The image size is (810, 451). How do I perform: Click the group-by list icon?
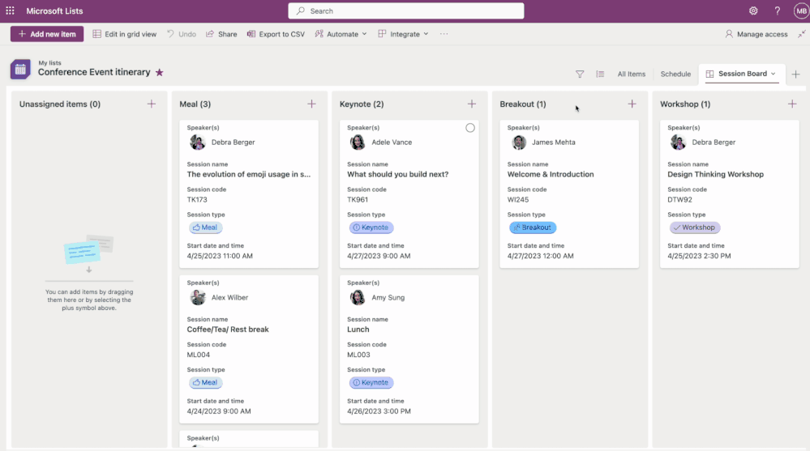(600, 74)
